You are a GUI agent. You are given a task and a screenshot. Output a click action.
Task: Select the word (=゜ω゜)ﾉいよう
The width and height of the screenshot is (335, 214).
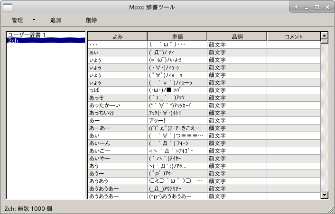pos(177,60)
